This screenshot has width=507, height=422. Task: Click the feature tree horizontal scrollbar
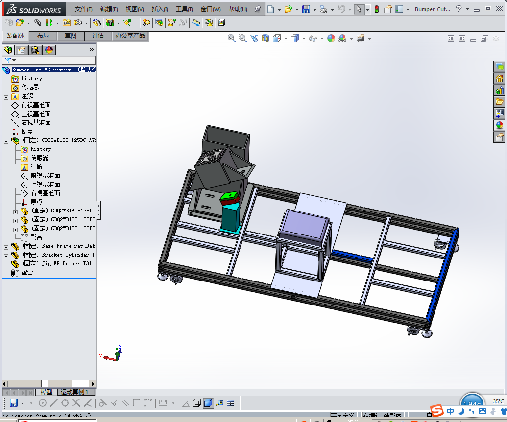click(x=49, y=384)
